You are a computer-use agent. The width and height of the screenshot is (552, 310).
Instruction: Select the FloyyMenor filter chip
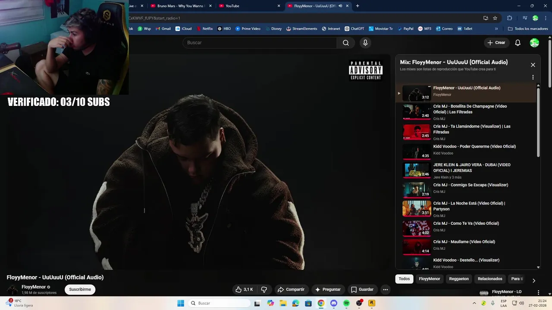click(x=430, y=279)
